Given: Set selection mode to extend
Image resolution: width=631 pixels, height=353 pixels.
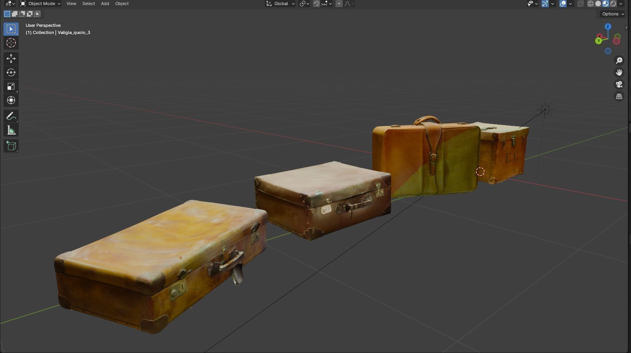Looking at the screenshot, I should (x=15, y=14).
